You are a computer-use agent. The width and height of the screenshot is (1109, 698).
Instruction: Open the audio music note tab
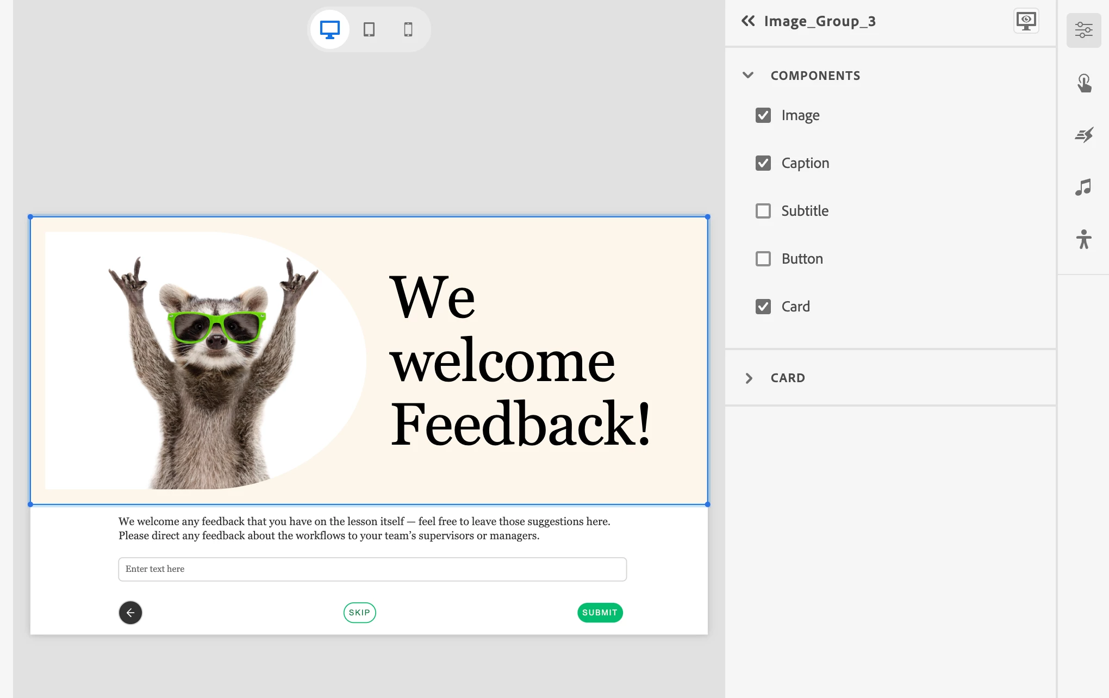tap(1083, 187)
